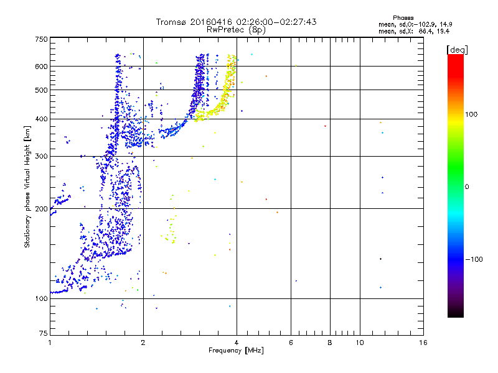This screenshot has height=373, width=498.
Task: Click the '[deg]' colorbar unit label
Action: (x=457, y=50)
